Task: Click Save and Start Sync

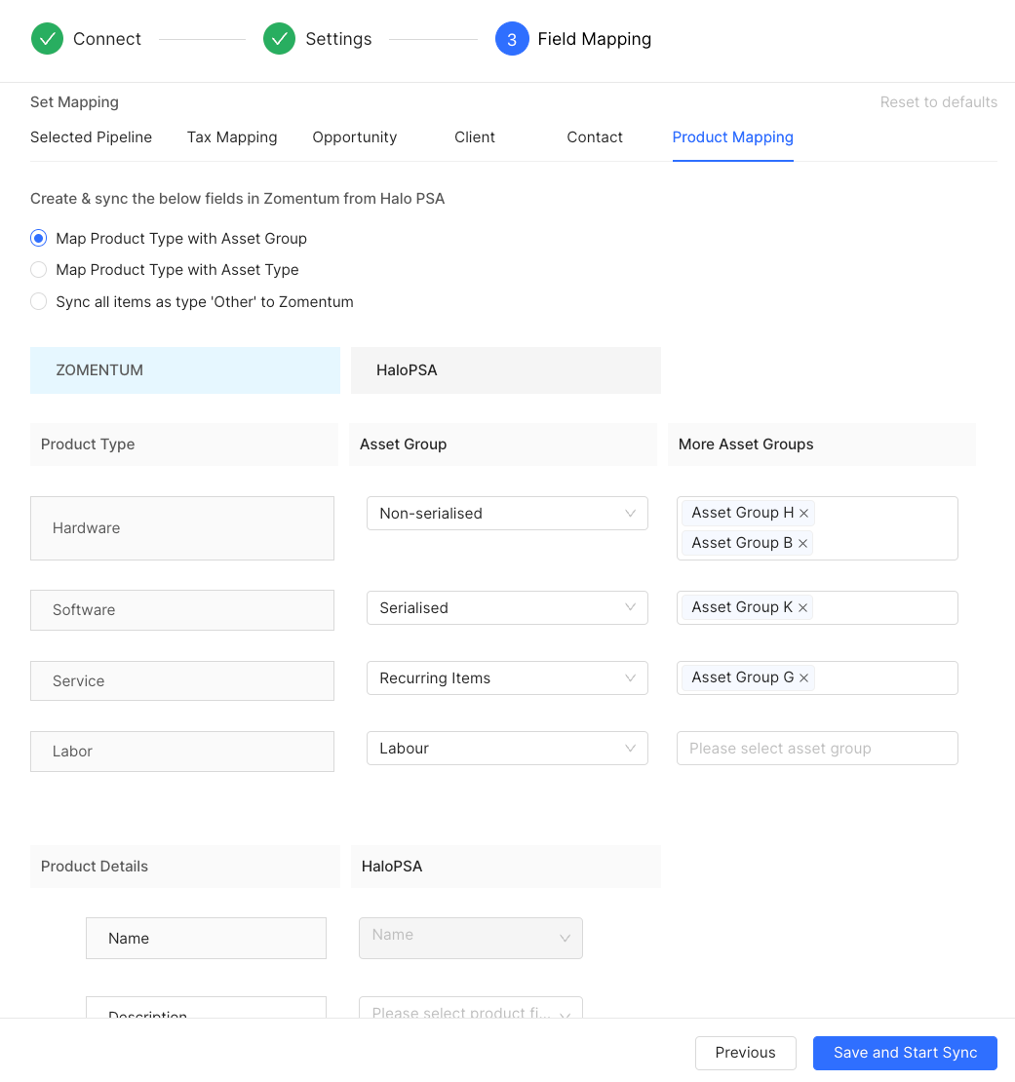Action: pyautogui.click(x=905, y=1053)
